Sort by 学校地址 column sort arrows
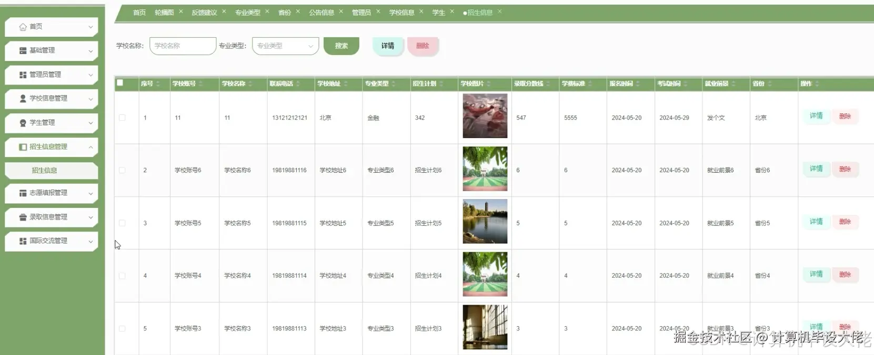Image resolution: width=874 pixels, height=355 pixels. pyautogui.click(x=346, y=84)
